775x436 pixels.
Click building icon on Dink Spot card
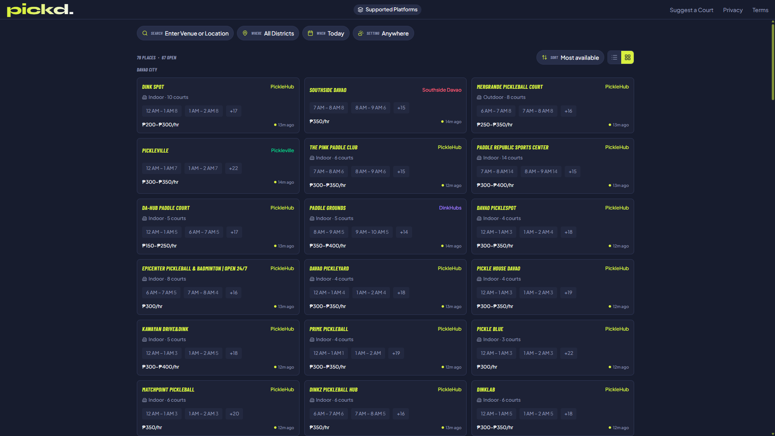145,97
